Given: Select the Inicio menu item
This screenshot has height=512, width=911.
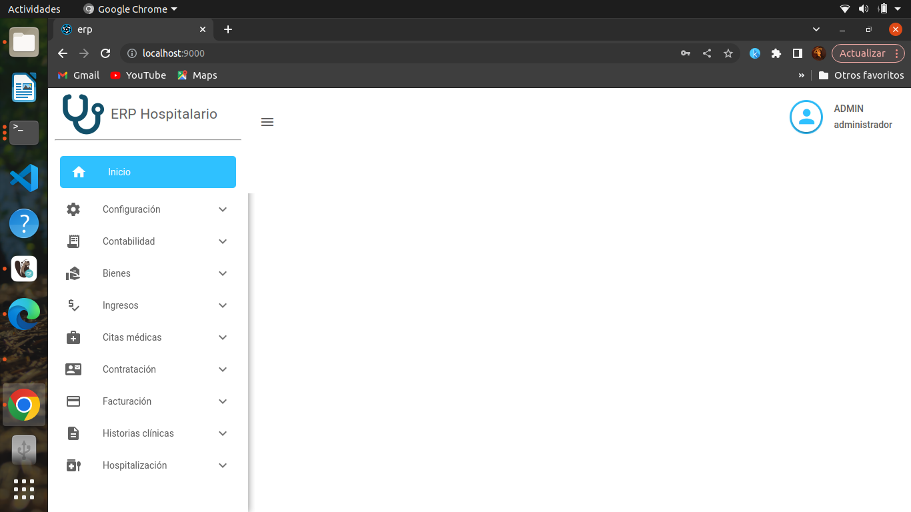Looking at the screenshot, I should click(x=147, y=172).
